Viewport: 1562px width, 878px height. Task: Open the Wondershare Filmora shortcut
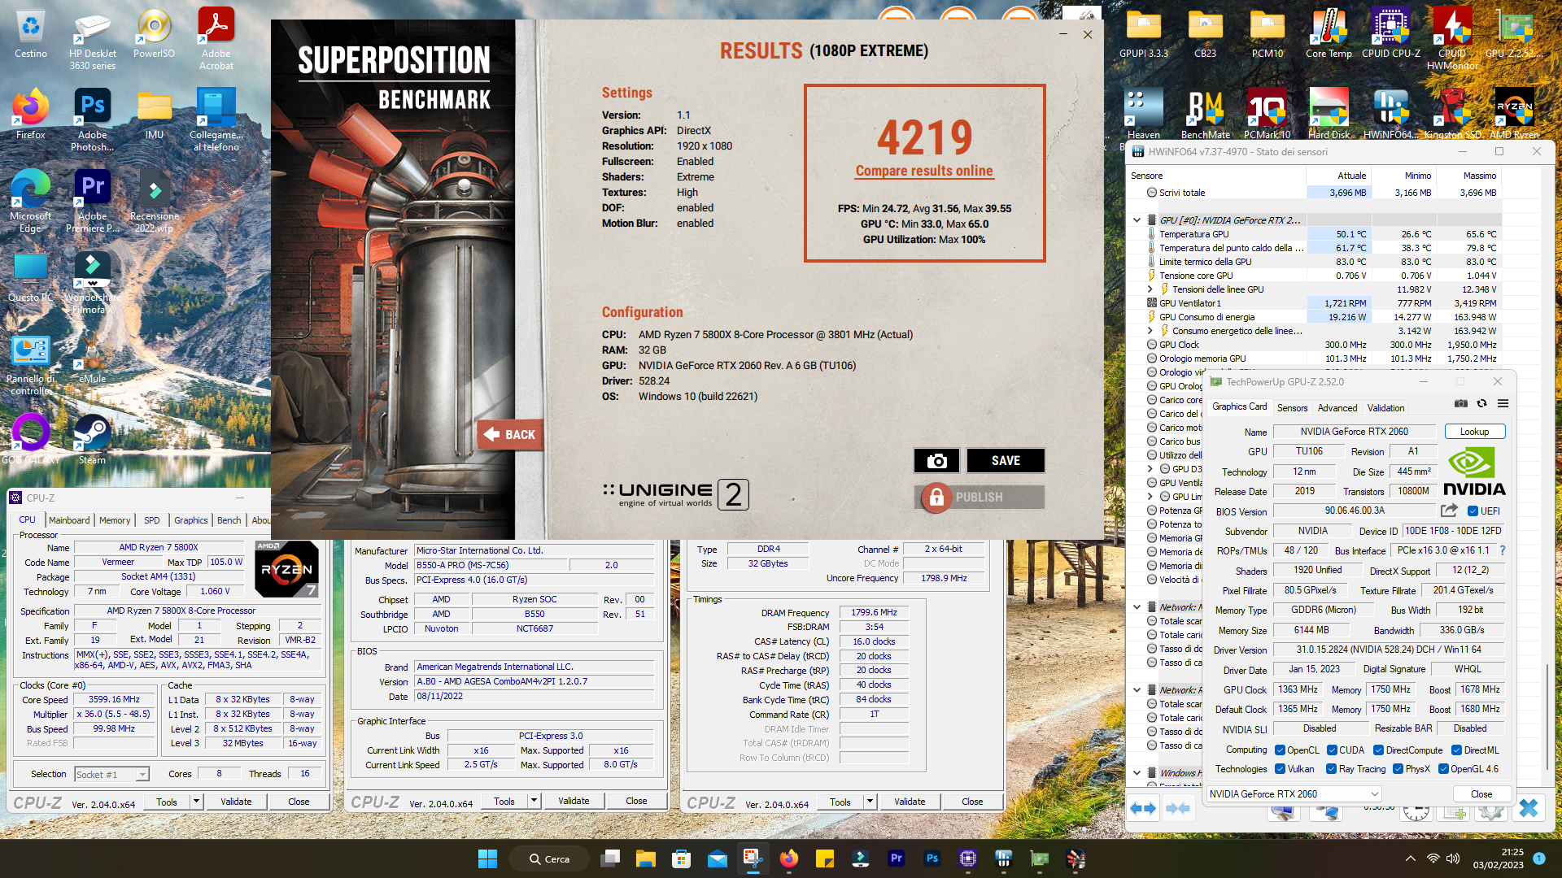(92, 282)
